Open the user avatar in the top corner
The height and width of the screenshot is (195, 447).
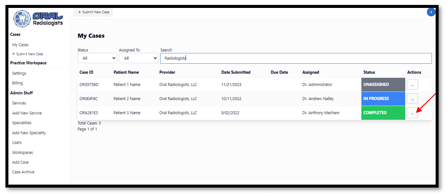pyautogui.click(x=431, y=12)
